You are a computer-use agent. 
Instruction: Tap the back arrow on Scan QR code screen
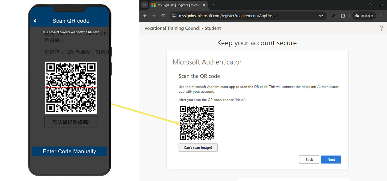pos(35,21)
